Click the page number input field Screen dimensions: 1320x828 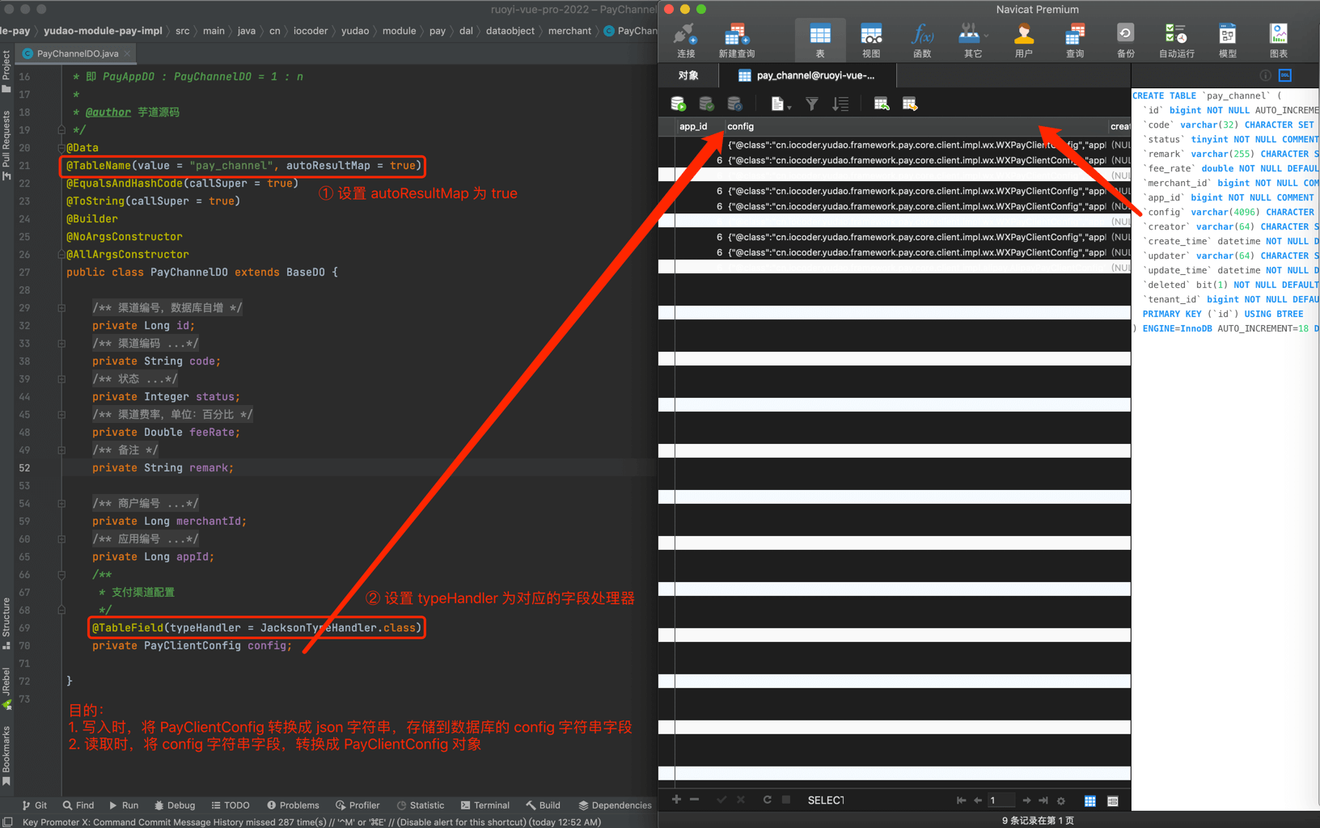(x=1001, y=801)
